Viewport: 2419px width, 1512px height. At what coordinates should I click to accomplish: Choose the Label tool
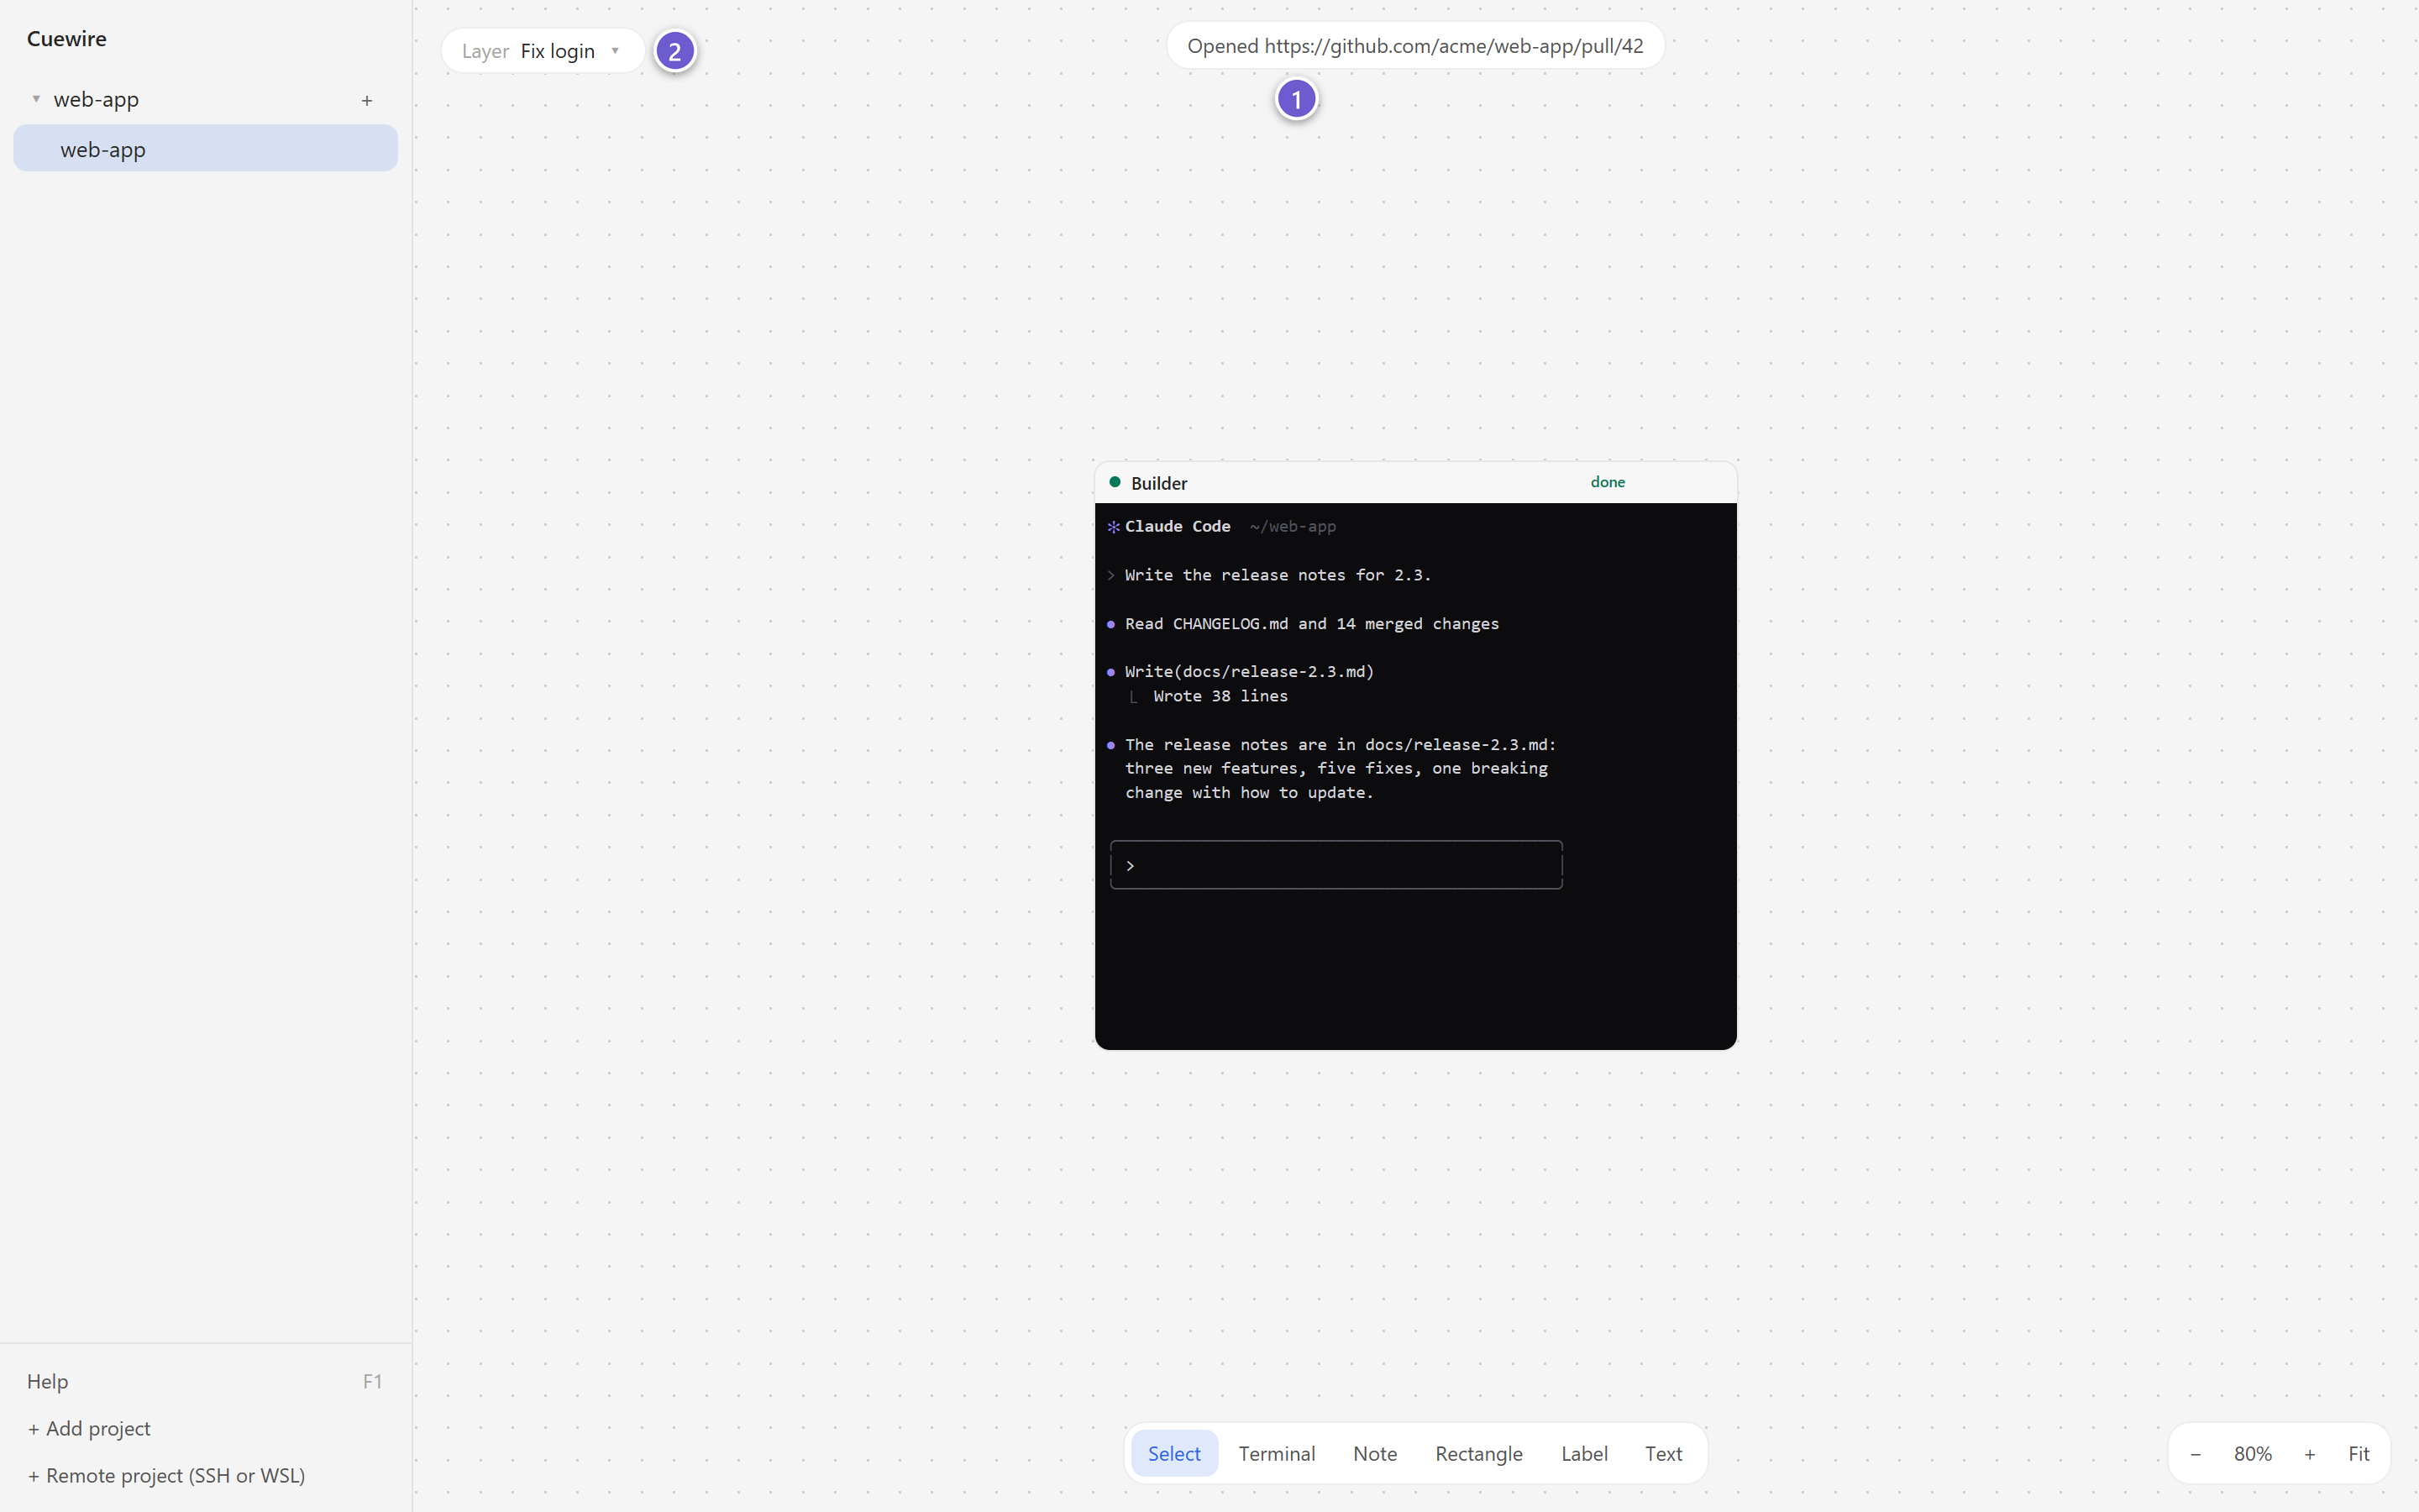click(x=1584, y=1453)
